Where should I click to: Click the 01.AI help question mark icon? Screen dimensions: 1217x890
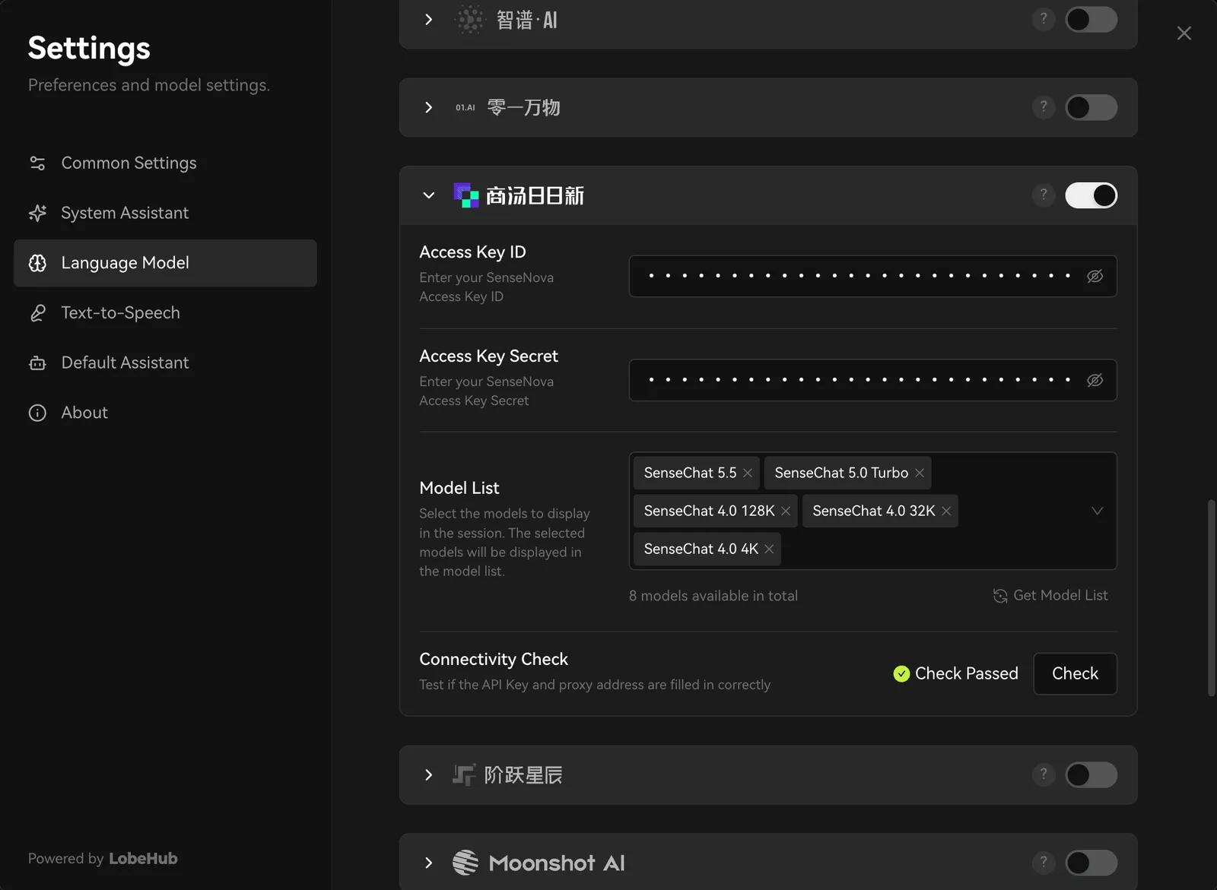tap(1043, 106)
